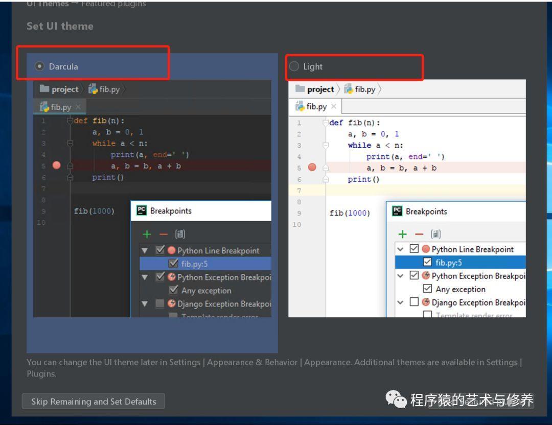Uncheck Any exception checkbox in Light preview

[427, 289]
